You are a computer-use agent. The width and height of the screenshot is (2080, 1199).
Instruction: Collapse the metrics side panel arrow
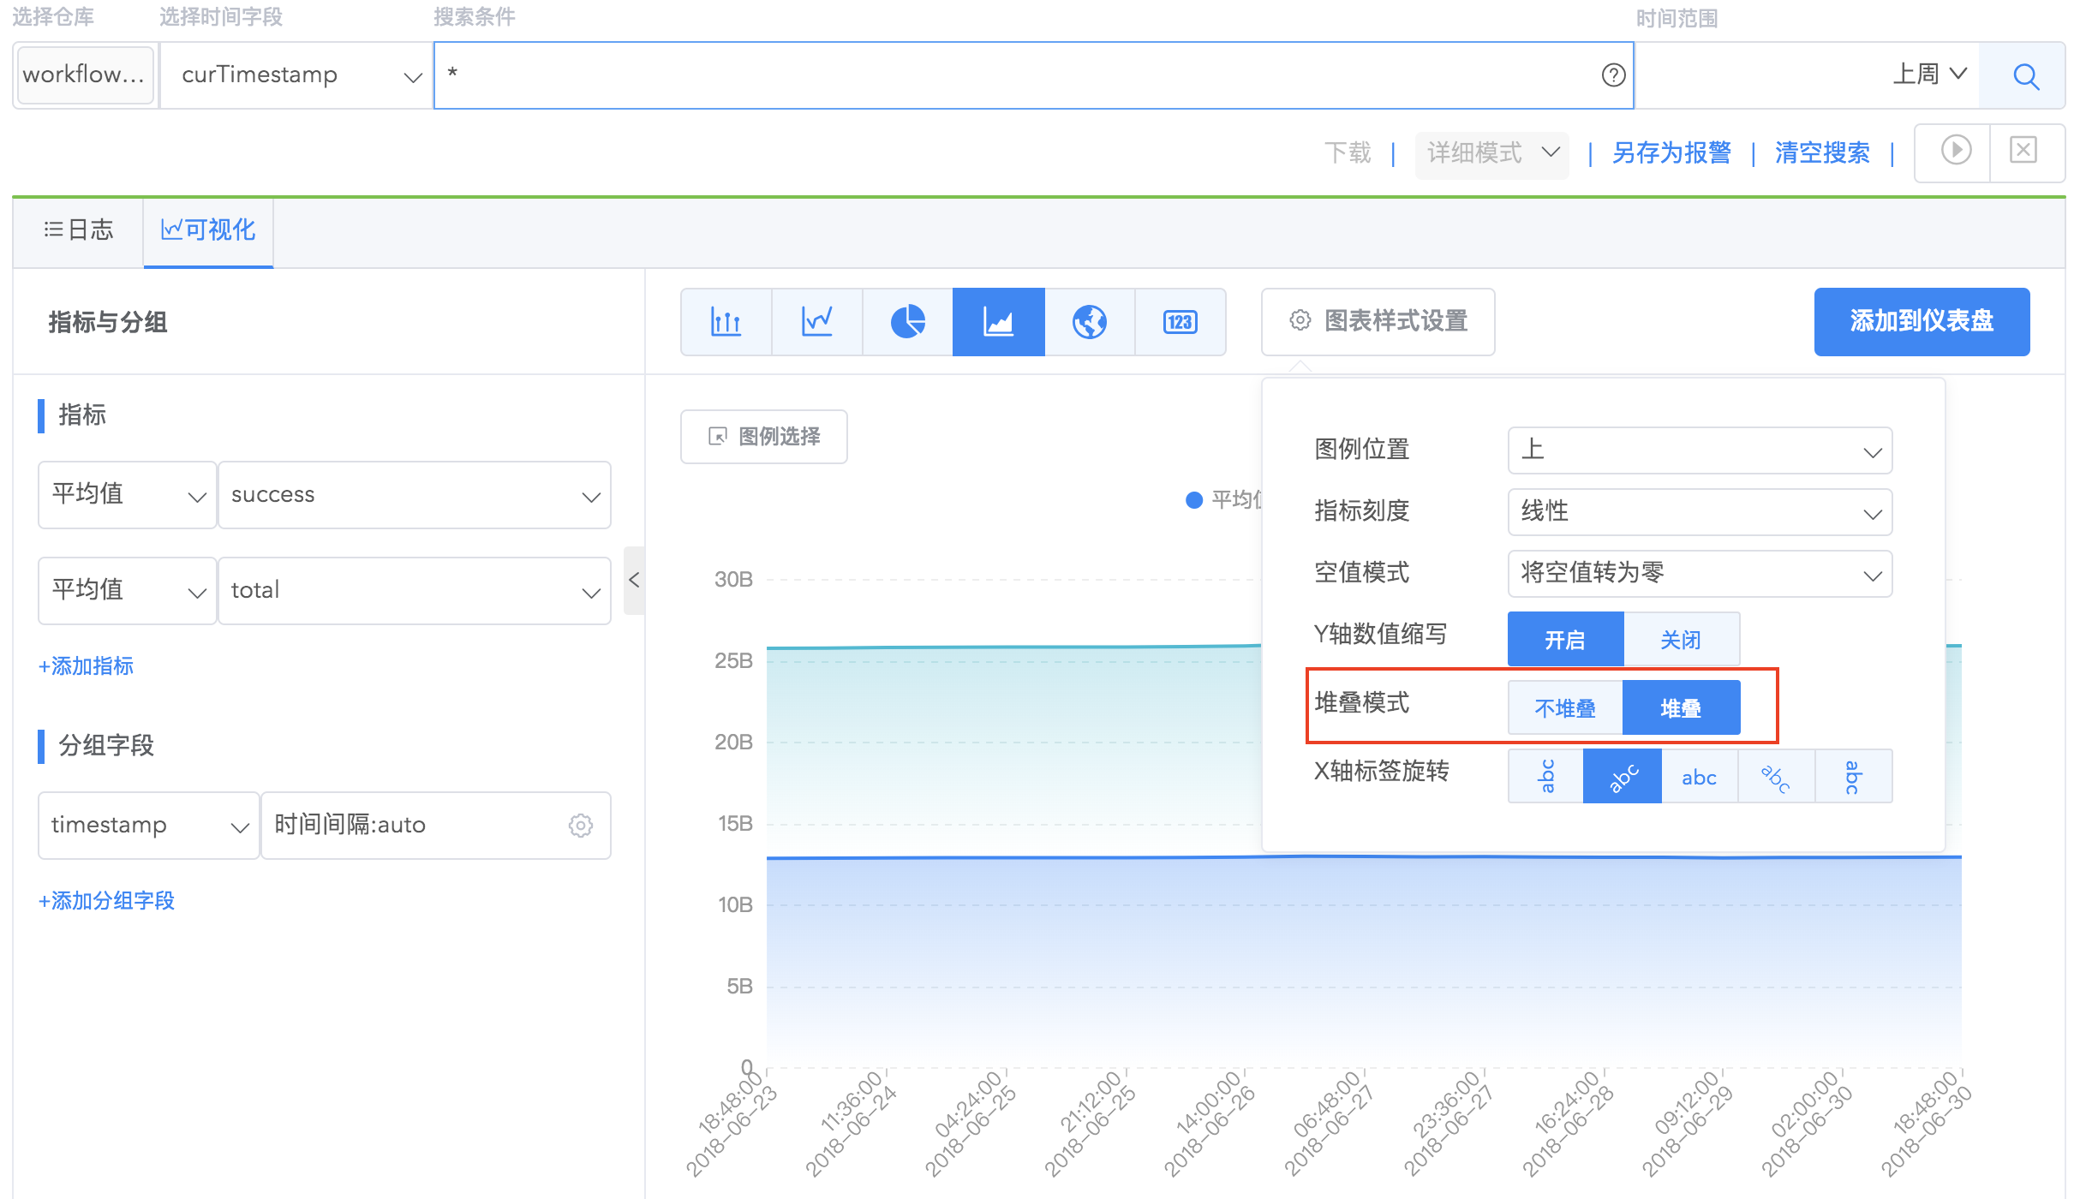[x=634, y=580]
